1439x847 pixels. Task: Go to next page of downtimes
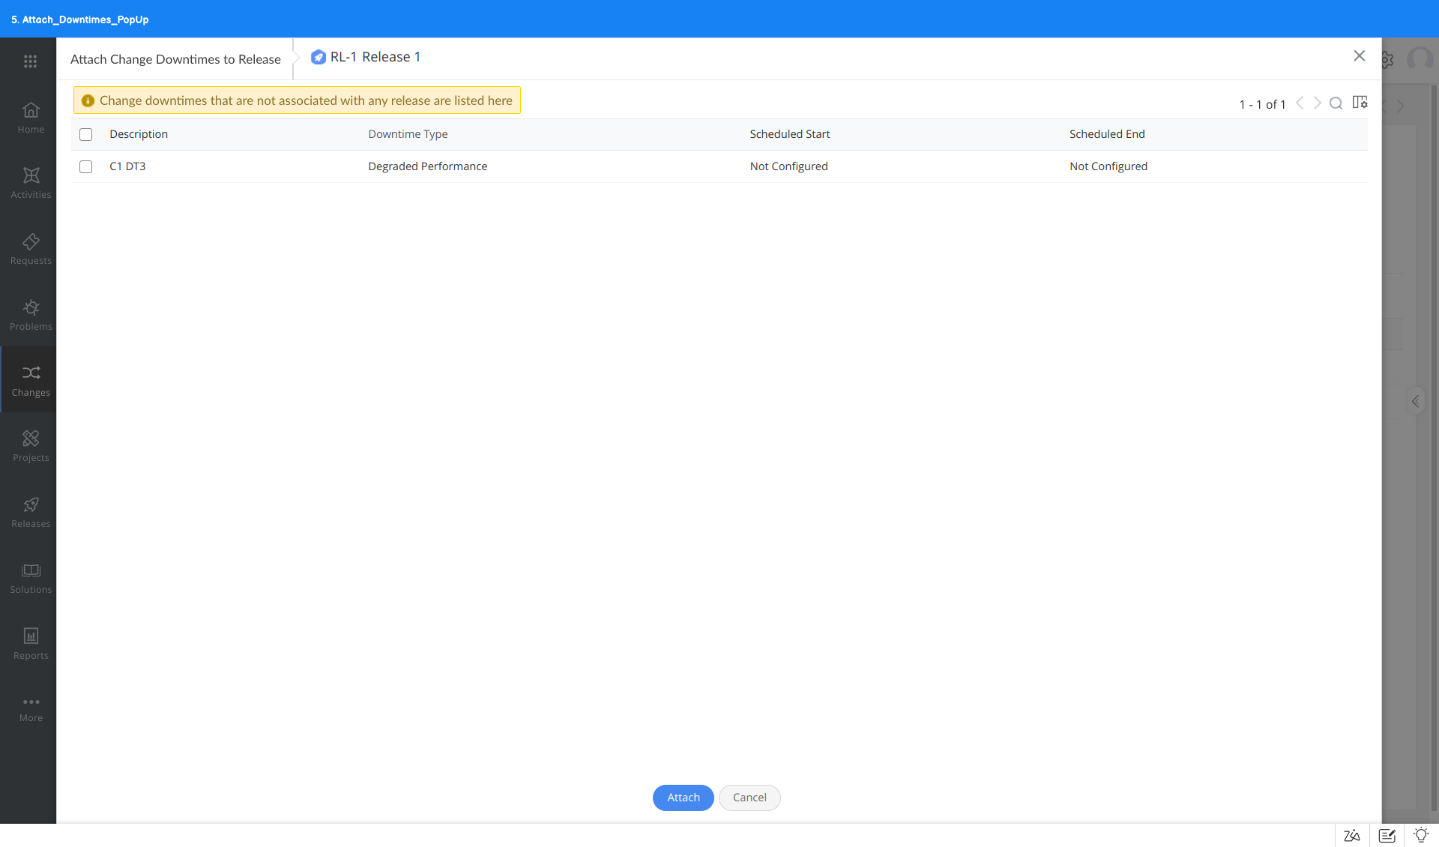pos(1318,103)
